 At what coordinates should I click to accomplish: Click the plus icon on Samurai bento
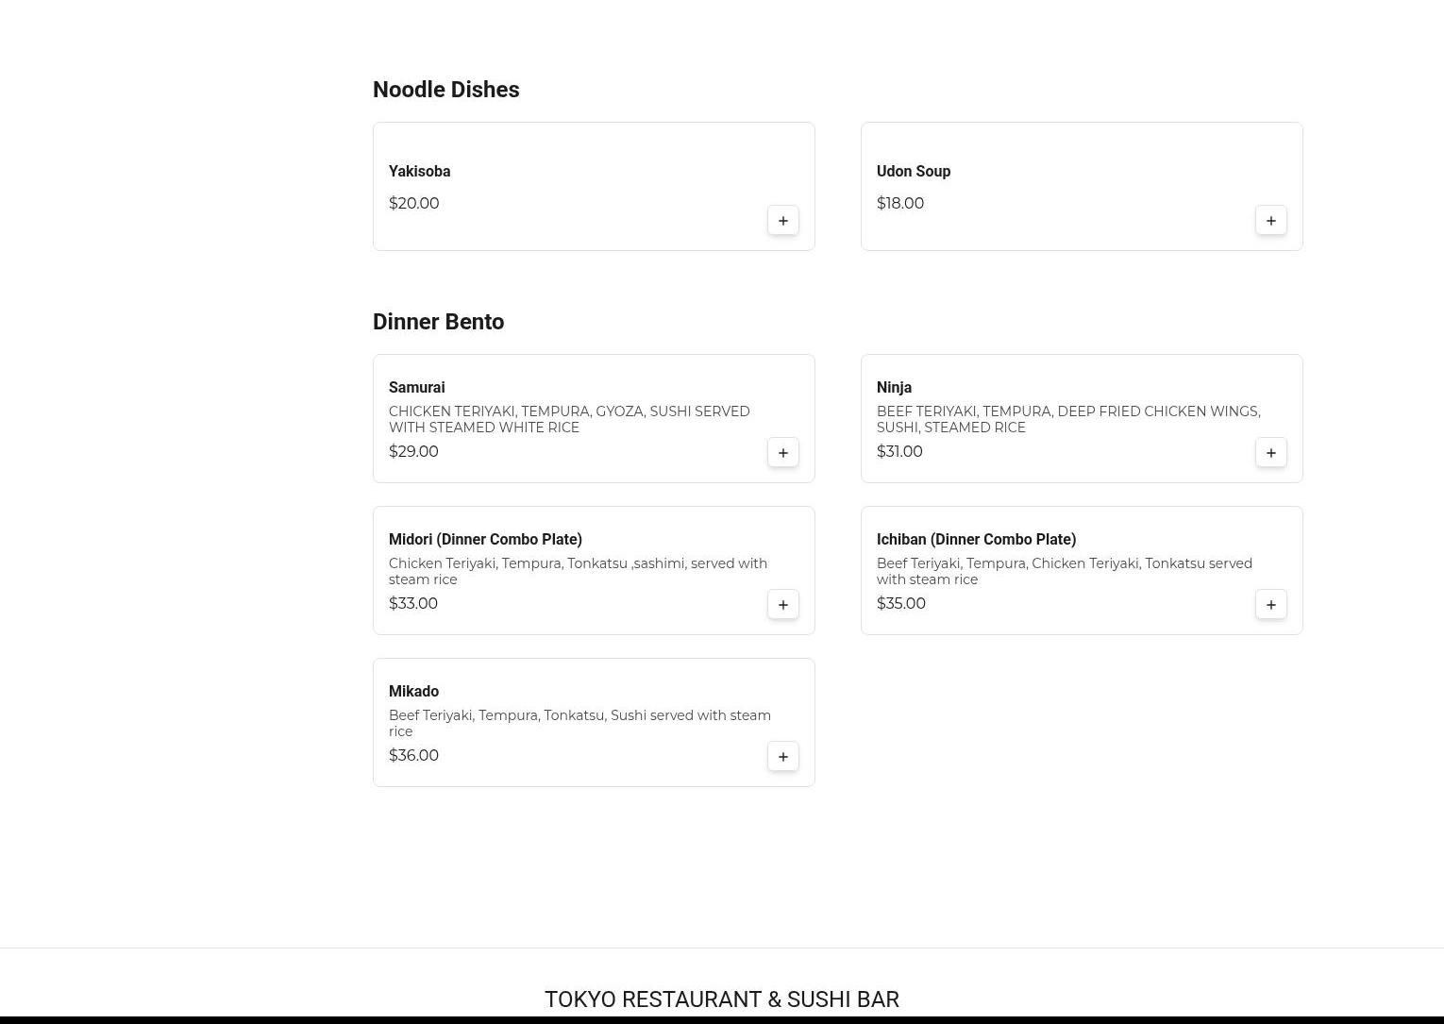[x=783, y=453]
